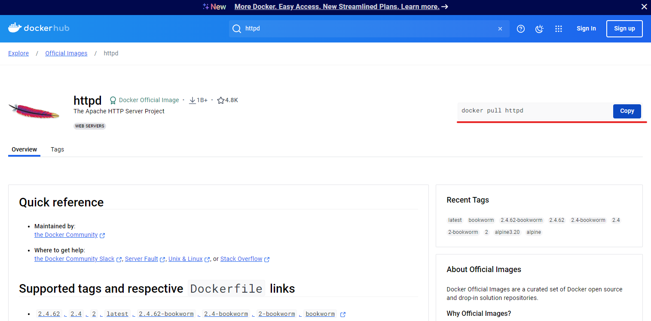Open the latest Dockerfile tag link
The image size is (651, 321).
click(x=117, y=314)
